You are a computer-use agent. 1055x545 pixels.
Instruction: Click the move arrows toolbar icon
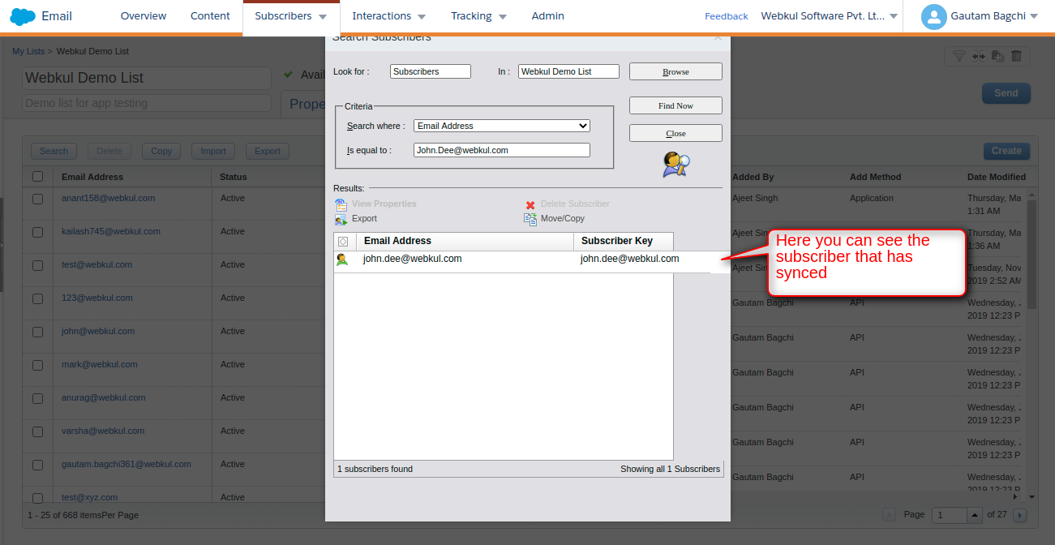[x=979, y=56]
